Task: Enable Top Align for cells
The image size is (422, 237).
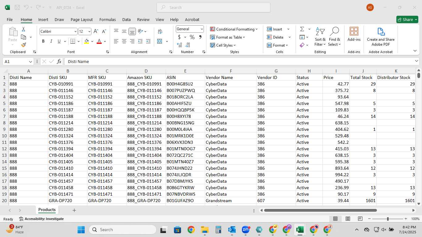Action: [x=116, y=31]
